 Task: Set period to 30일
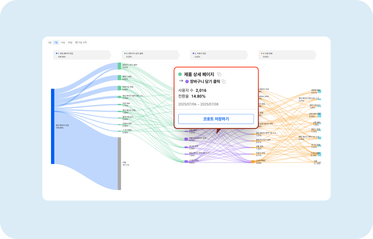coord(70,43)
